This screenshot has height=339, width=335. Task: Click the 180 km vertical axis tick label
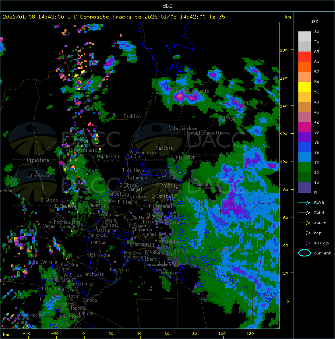point(283,50)
